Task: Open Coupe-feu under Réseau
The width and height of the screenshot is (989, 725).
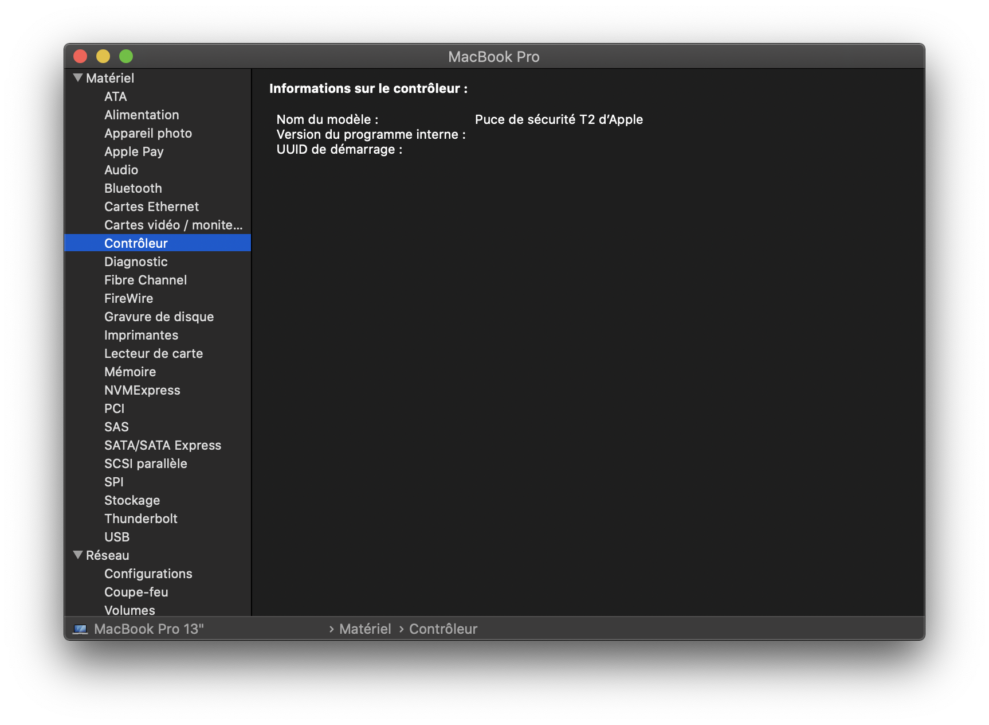Action: coord(136,592)
